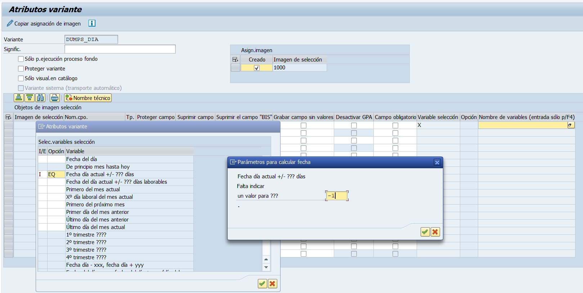
Task: Open F4 value help for variable name field
Action: point(571,125)
